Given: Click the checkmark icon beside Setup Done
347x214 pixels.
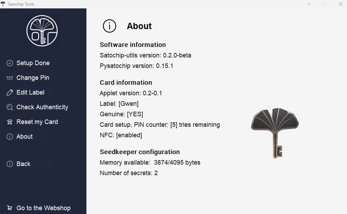Looking at the screenshot, I should [x=10, y=63].
